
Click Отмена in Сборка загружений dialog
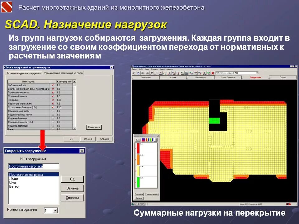click(x=88, y=139)
